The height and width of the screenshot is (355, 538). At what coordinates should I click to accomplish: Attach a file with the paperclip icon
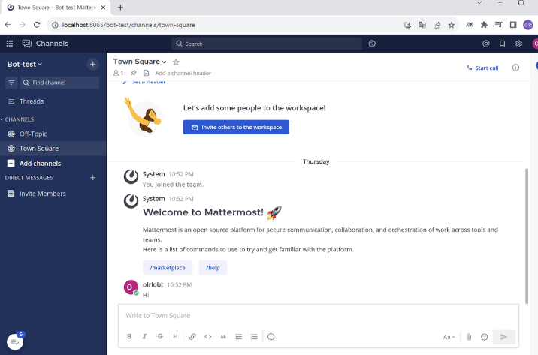tap(469, 337)
